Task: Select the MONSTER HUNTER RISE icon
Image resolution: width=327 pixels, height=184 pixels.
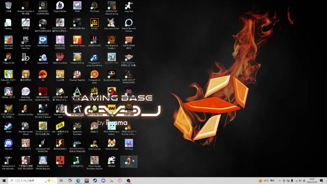Action: pyautogui.click(x=43, y=6)
